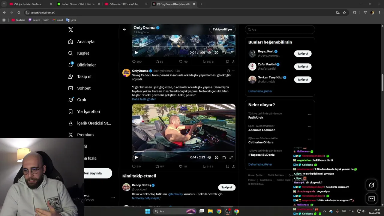Switch to bufavo Stream browser tab

tap(78, 4)
